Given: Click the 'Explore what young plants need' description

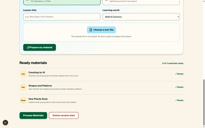Looking at the screenshot, I should tap(52, 102).
